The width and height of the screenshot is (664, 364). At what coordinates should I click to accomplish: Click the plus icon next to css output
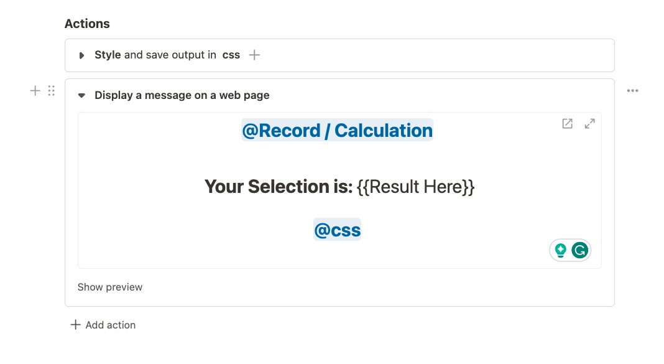(x=254, y=55)
